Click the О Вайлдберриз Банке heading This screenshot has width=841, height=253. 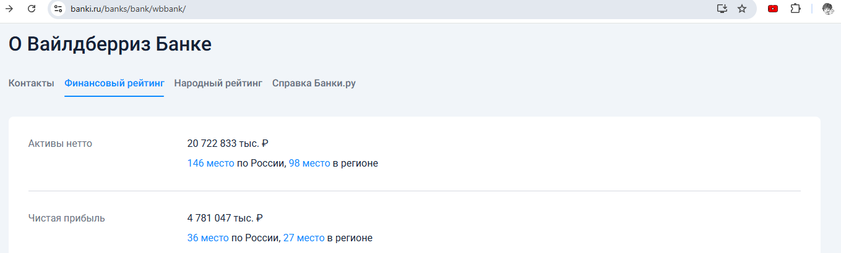point(110,44)
